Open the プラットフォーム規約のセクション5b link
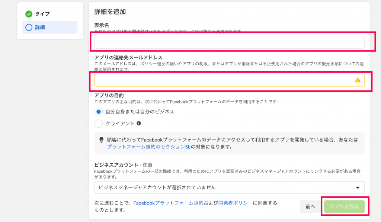381x222 pixels. tap(149, 147)
